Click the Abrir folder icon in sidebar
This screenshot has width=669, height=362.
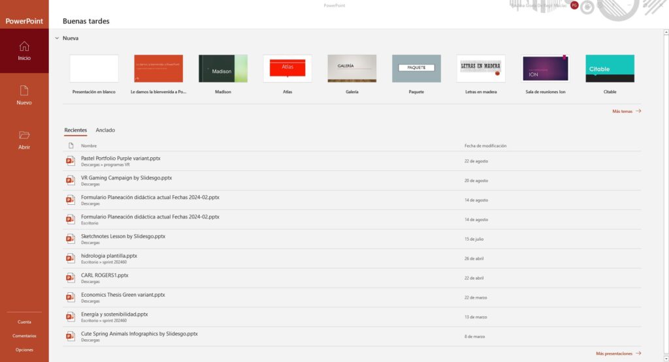pos(24,135)
